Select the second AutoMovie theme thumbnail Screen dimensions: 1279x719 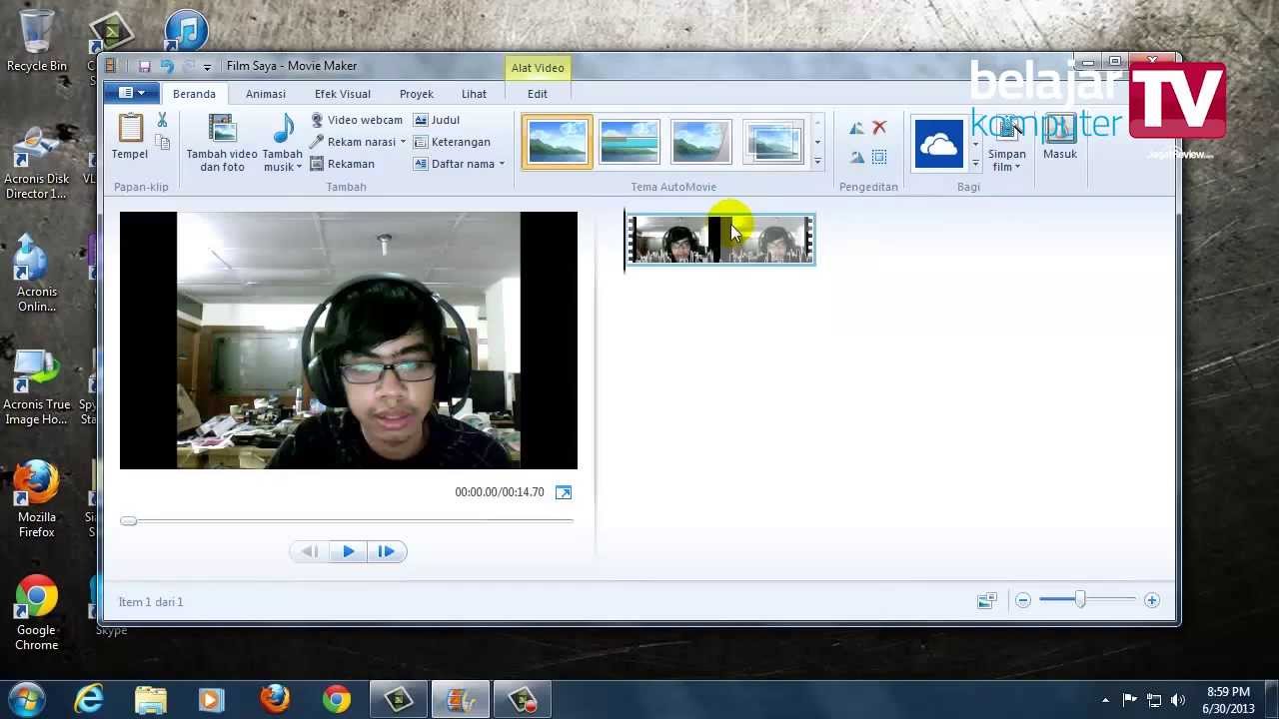[x=630, y=142]
